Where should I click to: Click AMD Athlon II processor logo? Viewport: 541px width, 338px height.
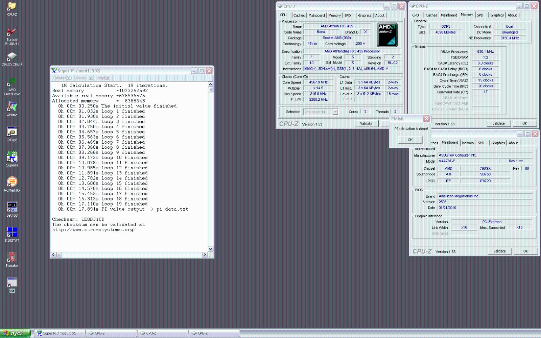387,34
